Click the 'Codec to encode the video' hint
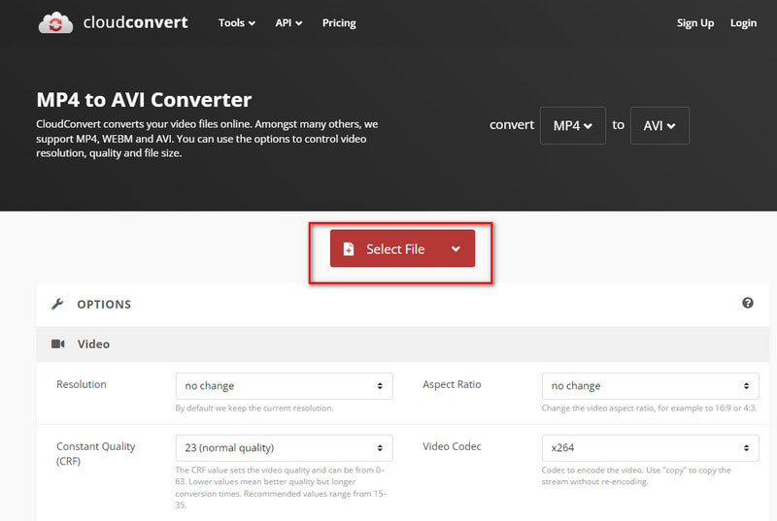Viewport: 777px width, 521px height. (636, 476)
